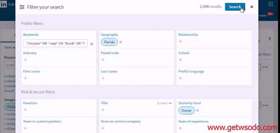Click the blue Search button

(235, 7)
